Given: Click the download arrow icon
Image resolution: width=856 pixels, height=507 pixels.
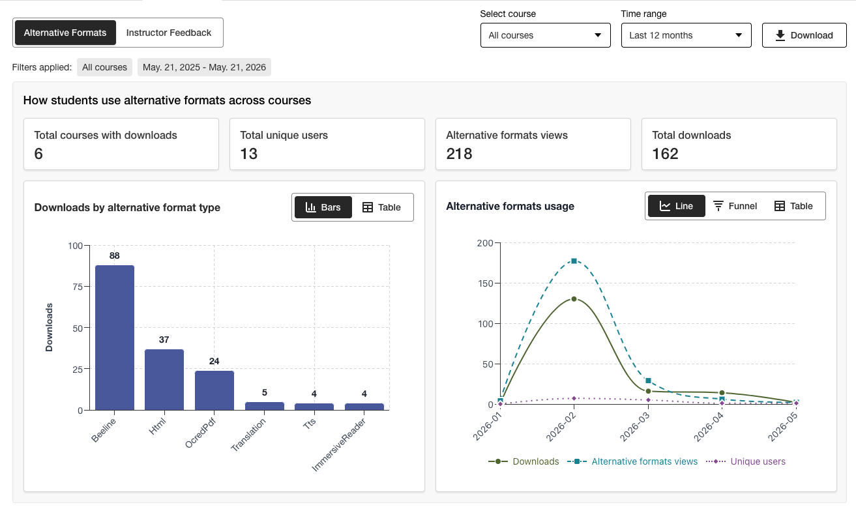Looking at the screenshot, I should pos(780,35).
